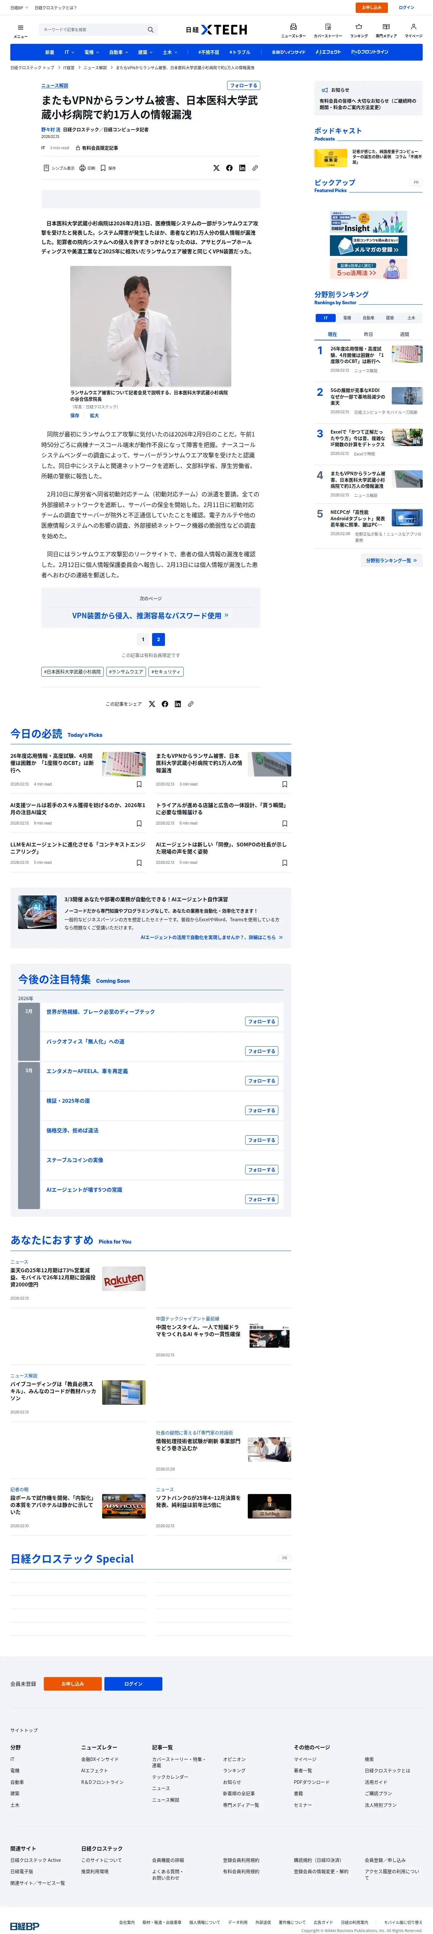433x1934 pixels.
Task: Follow the AIエージェントが壊す5つの常識 feature
Action: [x=262, y=1199]
